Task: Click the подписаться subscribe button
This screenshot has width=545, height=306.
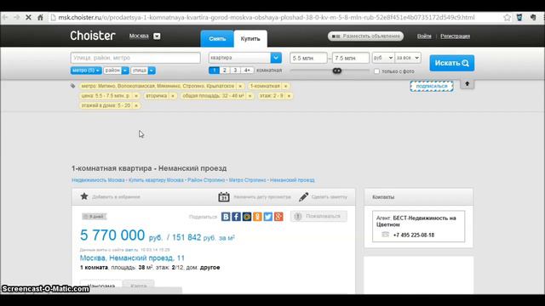Action: pyautogui.click(x=432, y=86)
